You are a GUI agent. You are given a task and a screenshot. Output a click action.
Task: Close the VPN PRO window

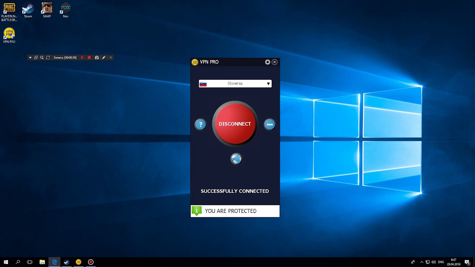[x=275, y=62]
